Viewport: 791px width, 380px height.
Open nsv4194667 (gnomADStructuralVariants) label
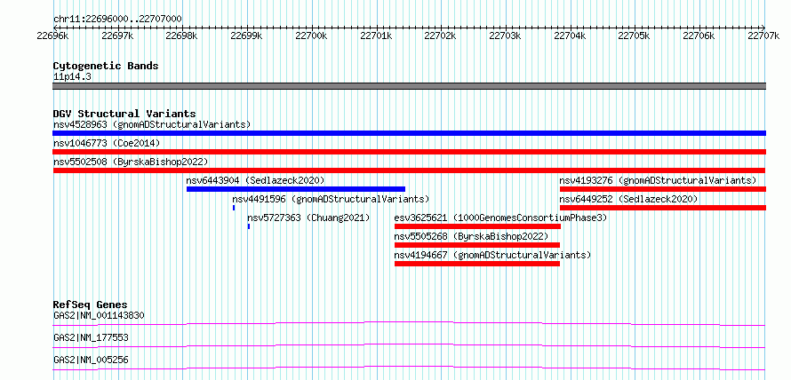(492, 255)
